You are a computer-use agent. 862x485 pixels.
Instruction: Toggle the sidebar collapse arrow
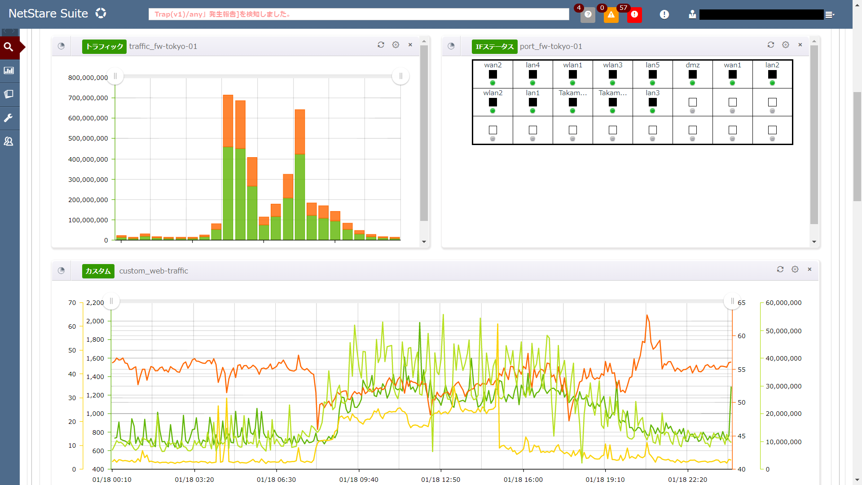(10, 32)
